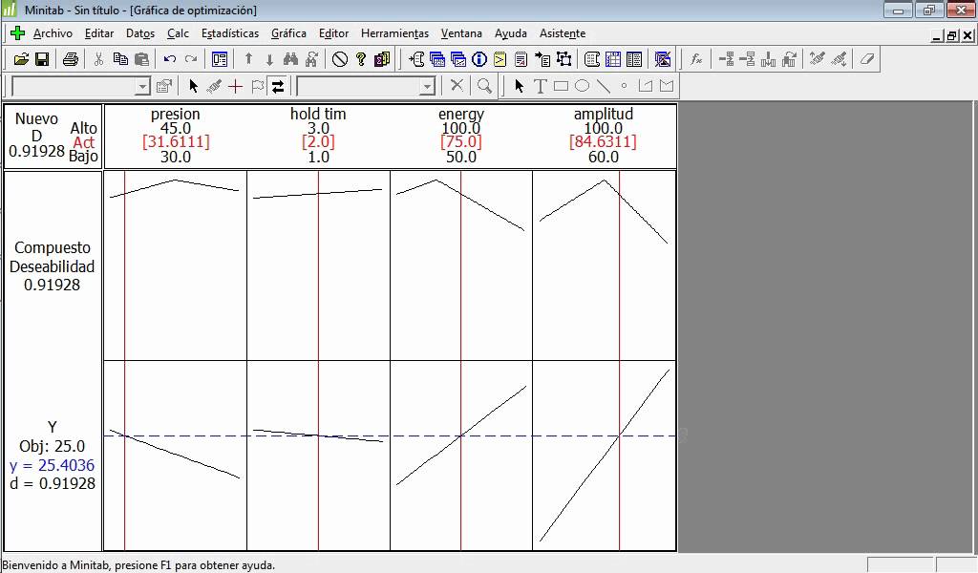Open the Project Manager info icon
The width and height of the screenshot is (978, 573).
[479, 59]
